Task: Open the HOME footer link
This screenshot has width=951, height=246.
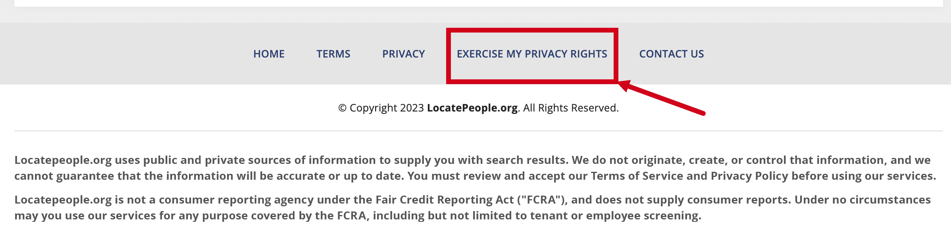Action: coord(269,54)
